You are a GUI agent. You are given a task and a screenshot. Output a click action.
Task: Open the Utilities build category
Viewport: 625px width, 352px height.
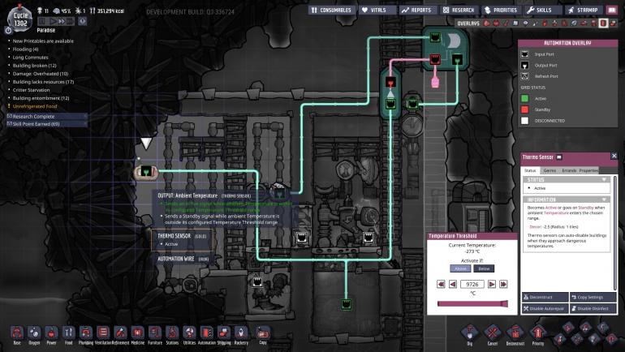point(189,335)
